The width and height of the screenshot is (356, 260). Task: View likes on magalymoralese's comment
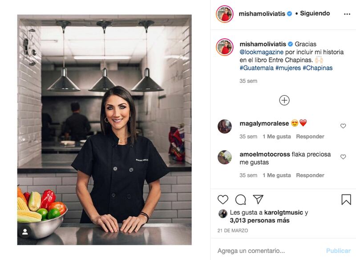point(276,137)
